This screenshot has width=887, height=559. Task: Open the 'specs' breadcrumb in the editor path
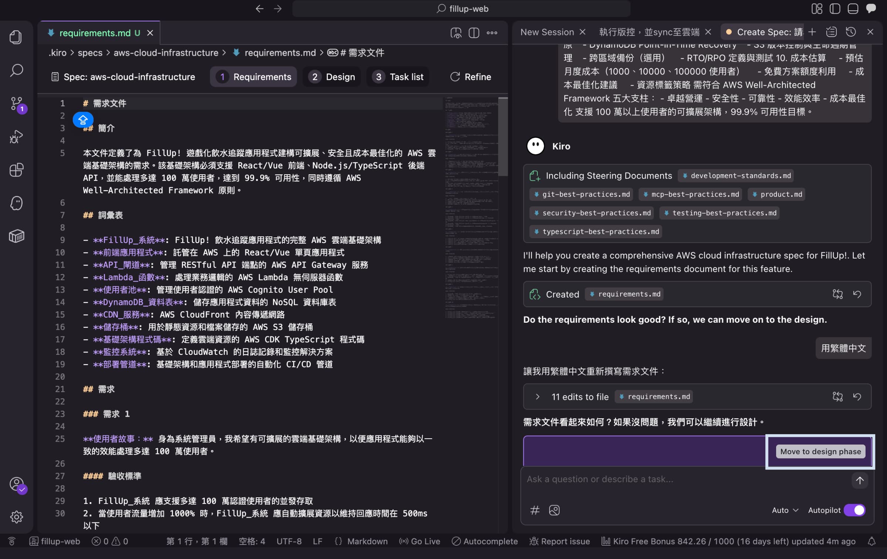point(89,53)
